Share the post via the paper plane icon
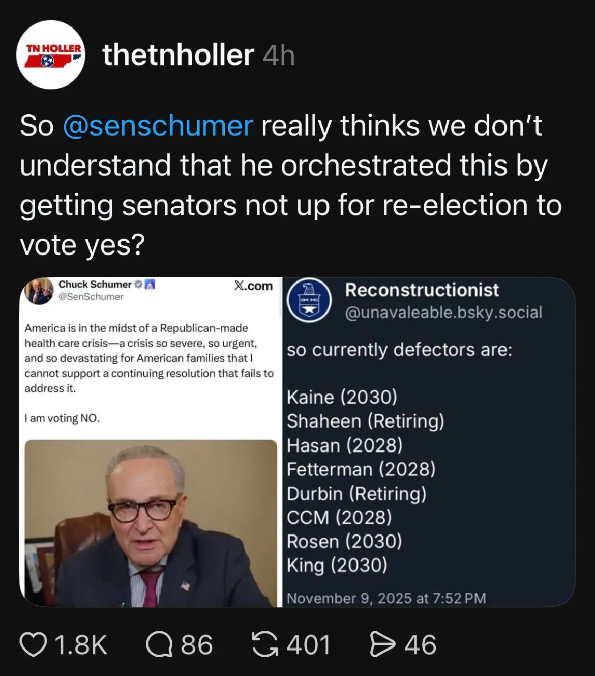595x676 pixels. coord(382,645)
